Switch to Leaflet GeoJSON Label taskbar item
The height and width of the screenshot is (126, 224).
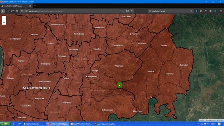click(x=58, y=124)
